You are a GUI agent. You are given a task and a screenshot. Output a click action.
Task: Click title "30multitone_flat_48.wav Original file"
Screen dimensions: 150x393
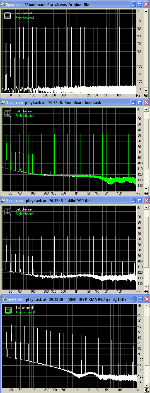[57, 5]
